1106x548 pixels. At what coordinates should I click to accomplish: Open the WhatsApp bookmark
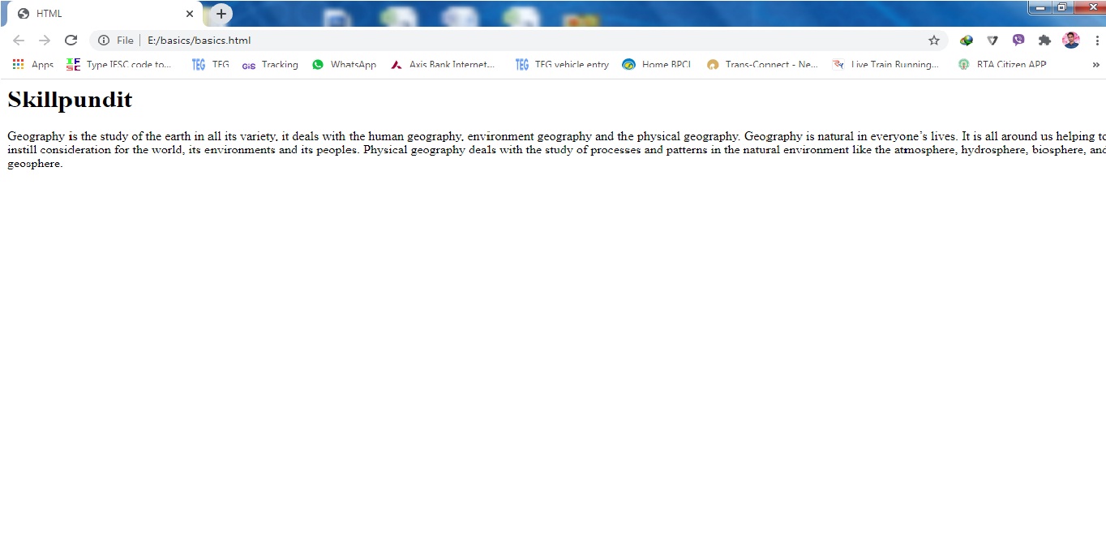(x=344, y=65)
